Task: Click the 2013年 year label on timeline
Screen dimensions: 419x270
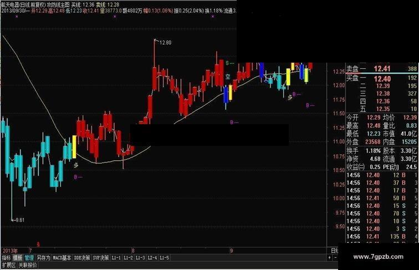Action: 10,251
